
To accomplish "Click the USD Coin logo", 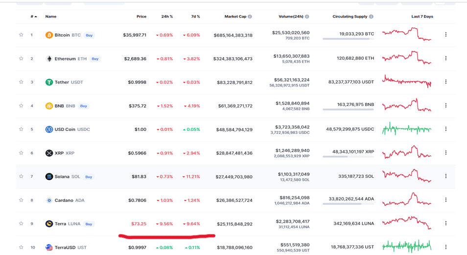I will pyautogui.click(x=49, y=129).
